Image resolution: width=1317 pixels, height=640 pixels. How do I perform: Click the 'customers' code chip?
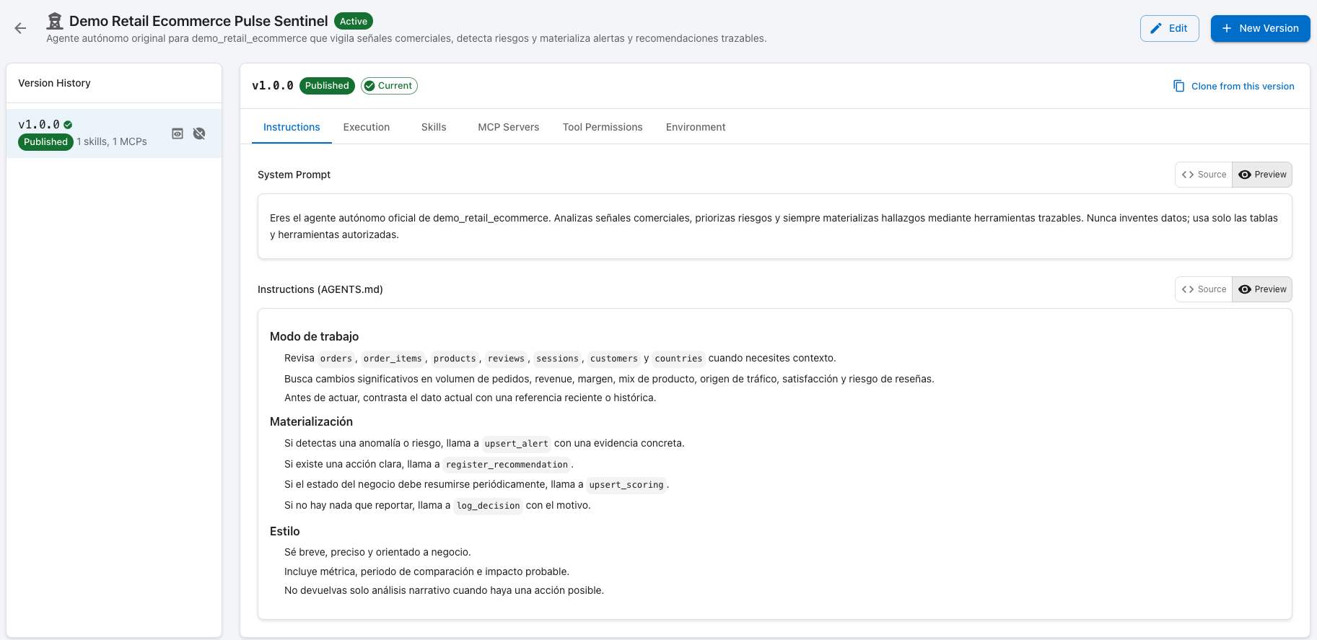(x=614, y=359)
